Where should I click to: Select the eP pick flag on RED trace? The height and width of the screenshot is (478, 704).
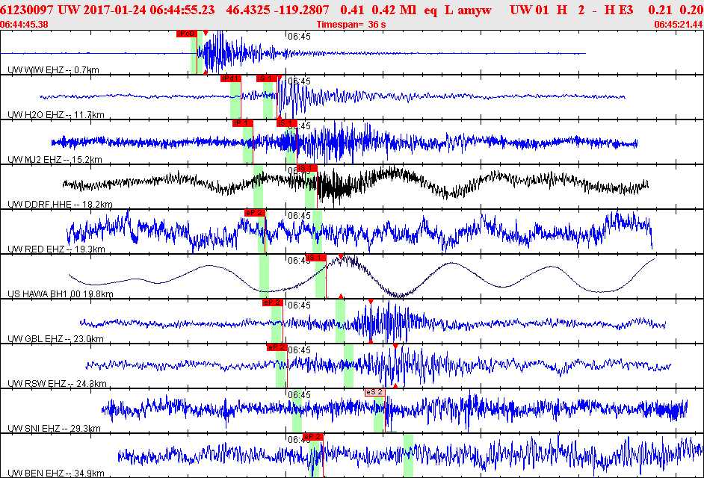click(x=254, y=213)
